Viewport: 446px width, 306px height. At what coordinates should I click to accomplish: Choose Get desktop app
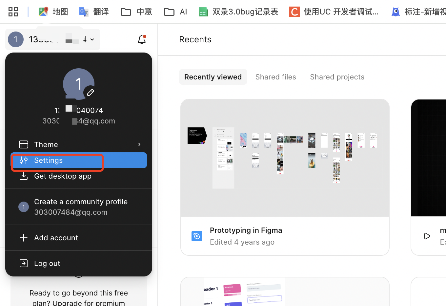pyautogui.click(x=79, y=176)
